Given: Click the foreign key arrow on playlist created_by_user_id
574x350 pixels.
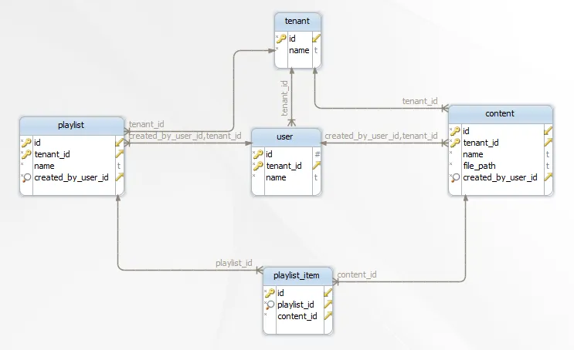Looking at the screenshot, I should click(120, 177).
